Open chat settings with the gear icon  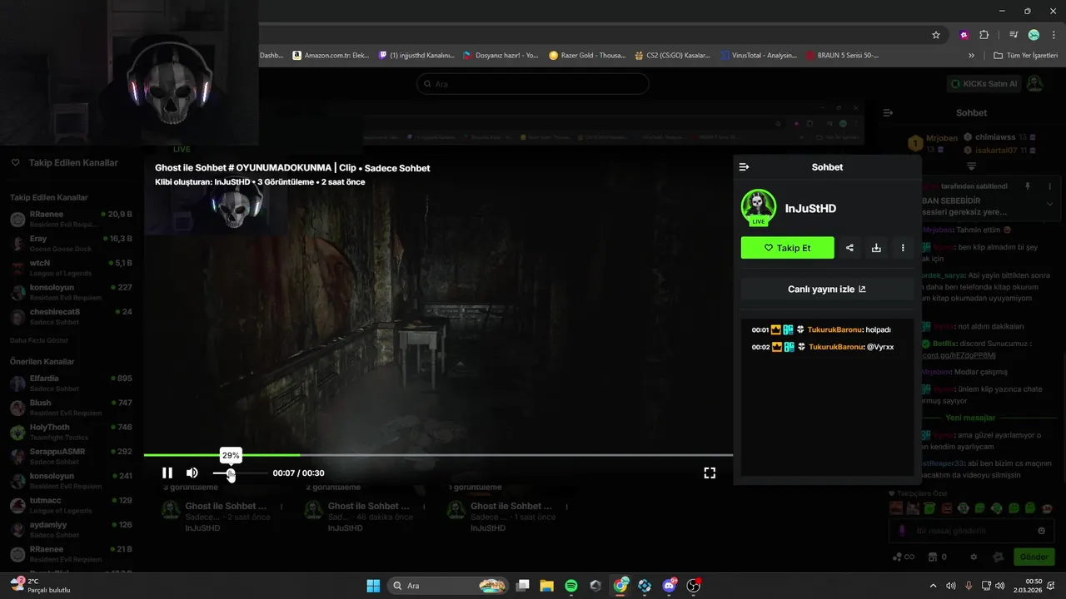point(974,557)
